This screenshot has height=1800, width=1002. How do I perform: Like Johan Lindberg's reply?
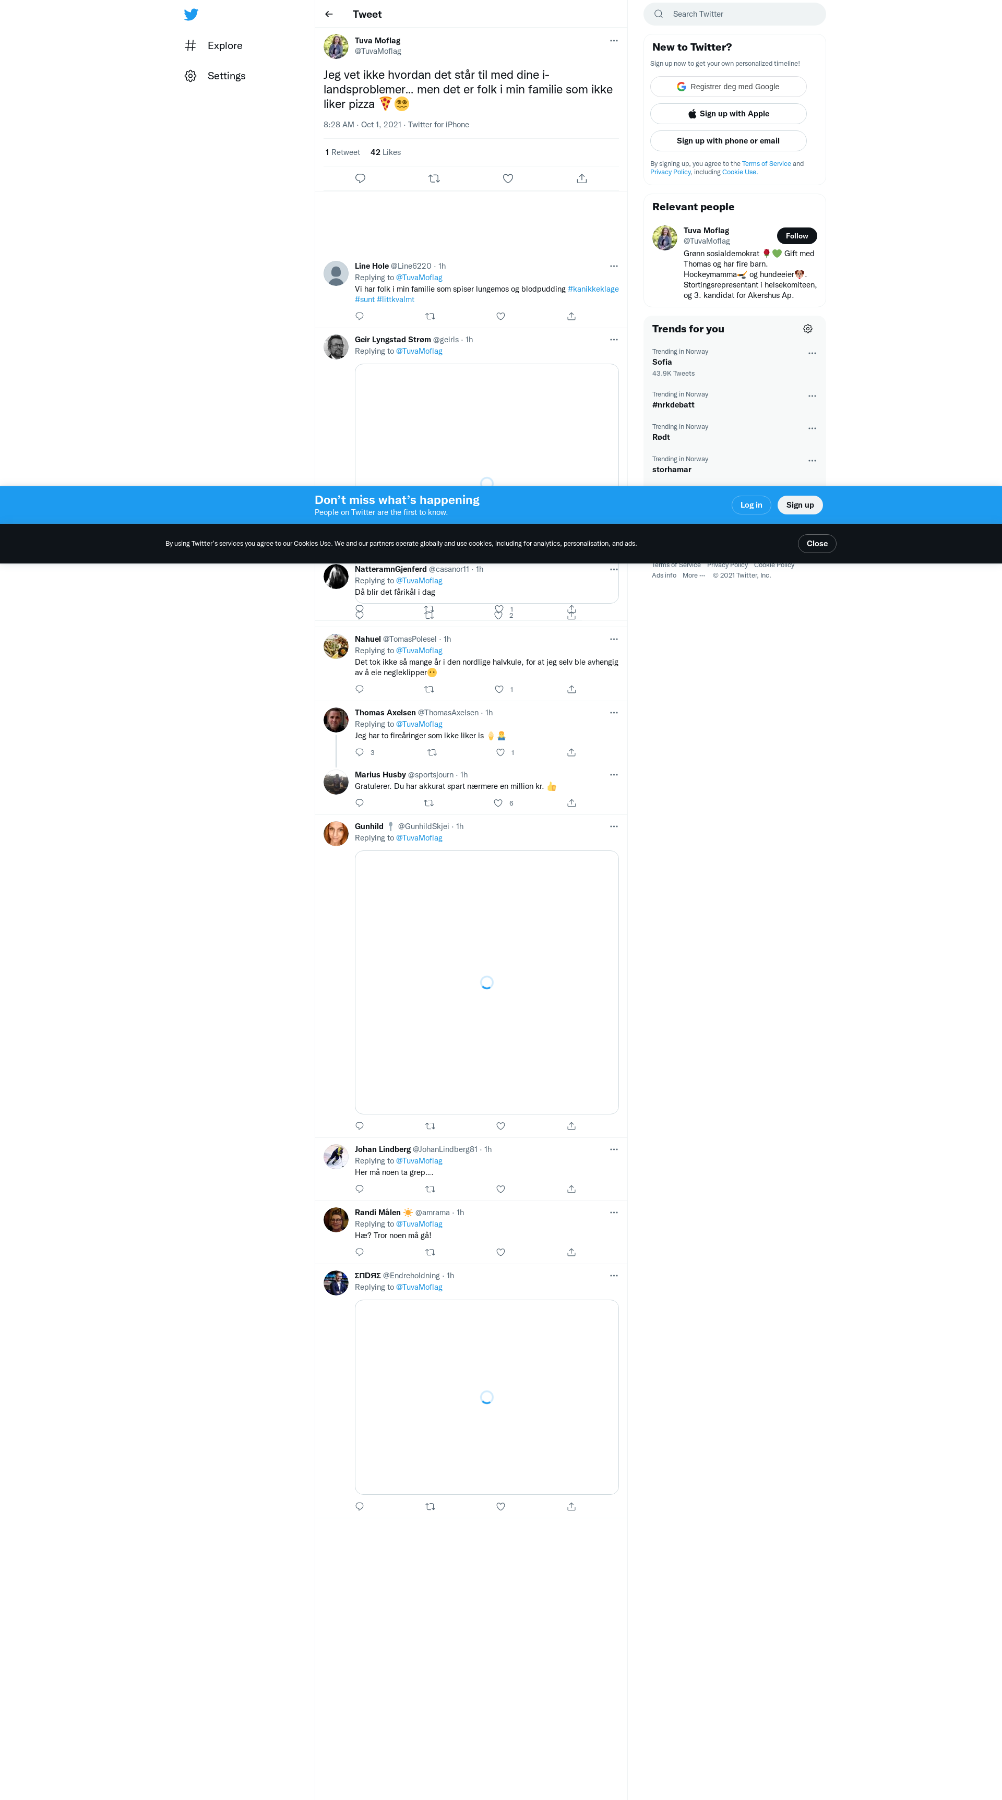(501, 1189)
